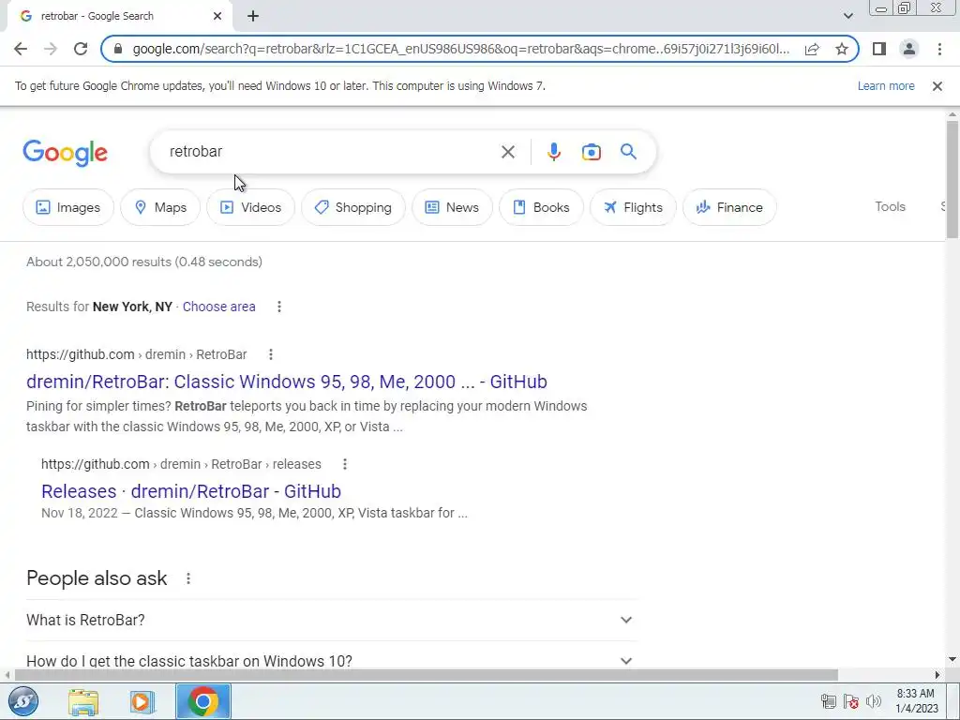This screenshot has width=960, height=720.
Task: Close the retrobar Google Search tab
Action: tap(217, 16)
